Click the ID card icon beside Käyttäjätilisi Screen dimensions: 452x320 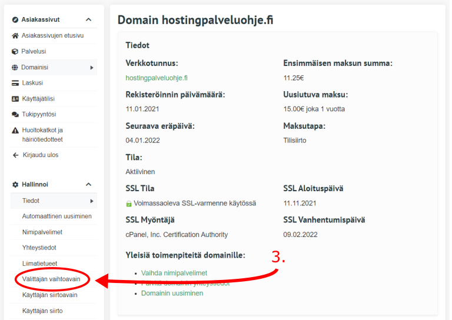[x=15, y=99]
